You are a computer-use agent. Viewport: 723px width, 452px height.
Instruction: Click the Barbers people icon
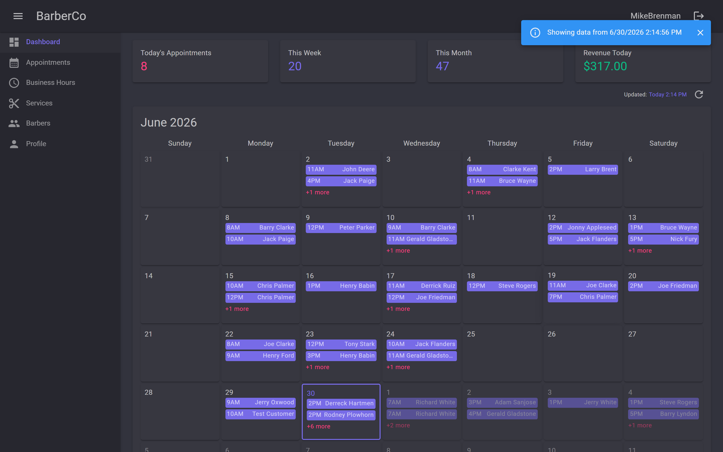(x=14, y=124)
